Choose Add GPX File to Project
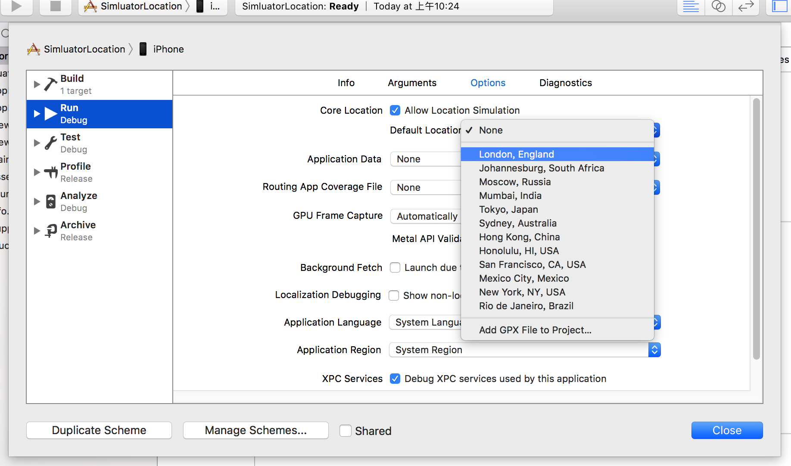 557,330
